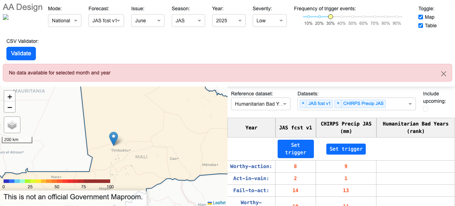Zoom out on the map

(x=9, y=107)
